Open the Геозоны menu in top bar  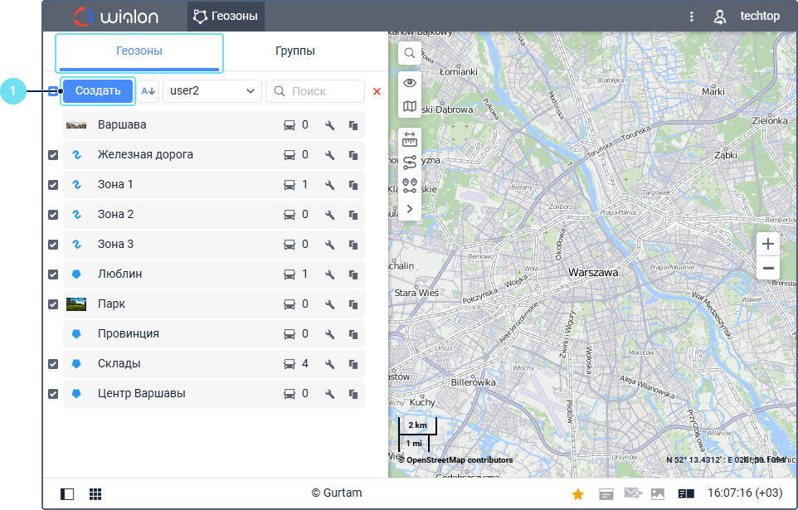tap(226, 16)
